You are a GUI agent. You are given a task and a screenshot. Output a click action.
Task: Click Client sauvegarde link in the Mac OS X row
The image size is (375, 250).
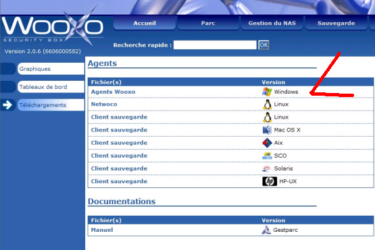pos(119,130)
